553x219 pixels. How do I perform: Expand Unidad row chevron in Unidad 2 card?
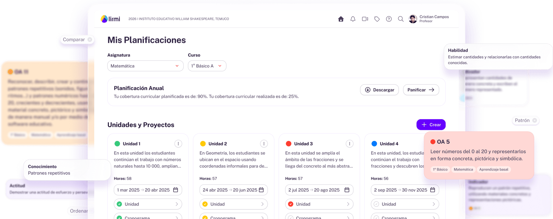[262, 204]
